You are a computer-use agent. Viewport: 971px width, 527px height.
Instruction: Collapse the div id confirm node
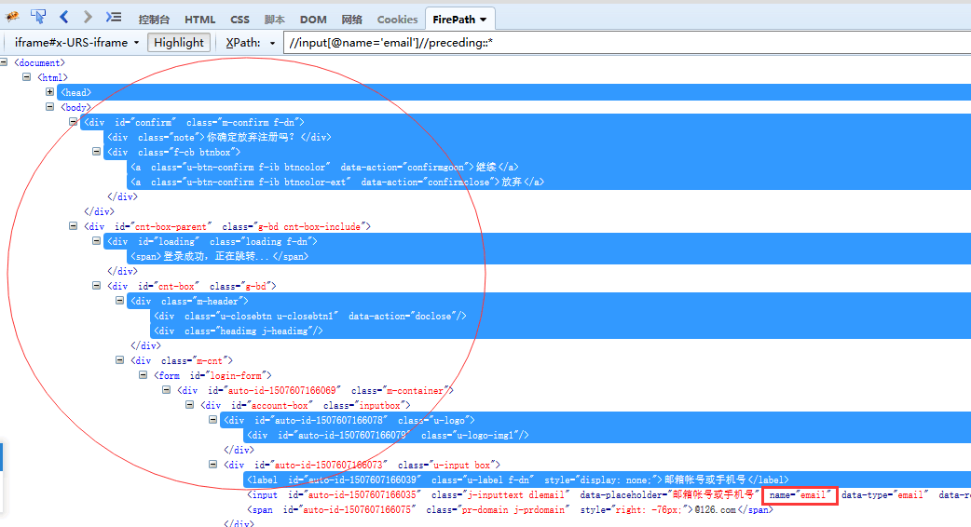click(x=73, y=122)
